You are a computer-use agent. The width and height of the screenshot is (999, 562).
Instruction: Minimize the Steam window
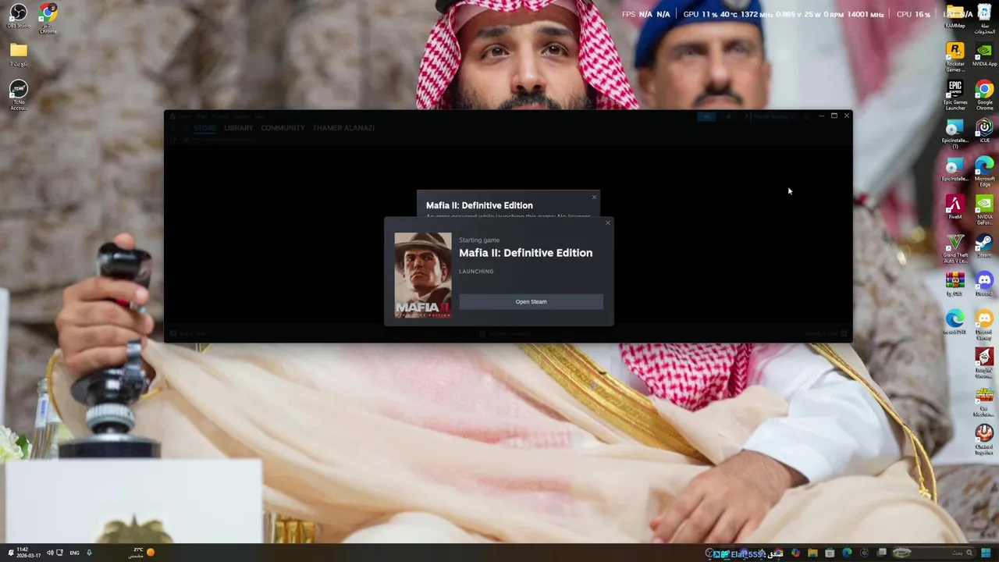[x=821, y=116]
